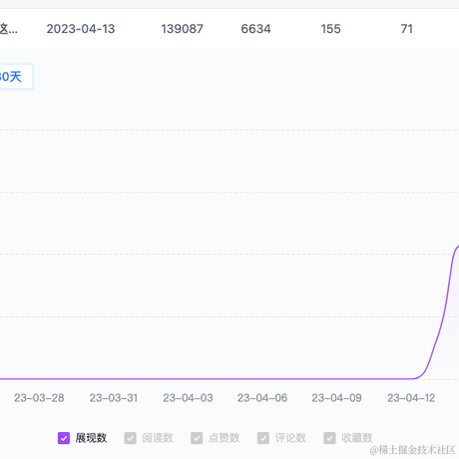The width and height of the screenshot is (459, 459).
Task: Click the 23-04-09 axis date label
Action: point(336,398)
